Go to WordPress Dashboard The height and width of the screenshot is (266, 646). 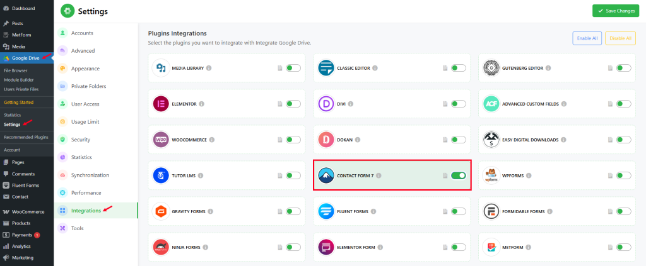tap(26, 8)
